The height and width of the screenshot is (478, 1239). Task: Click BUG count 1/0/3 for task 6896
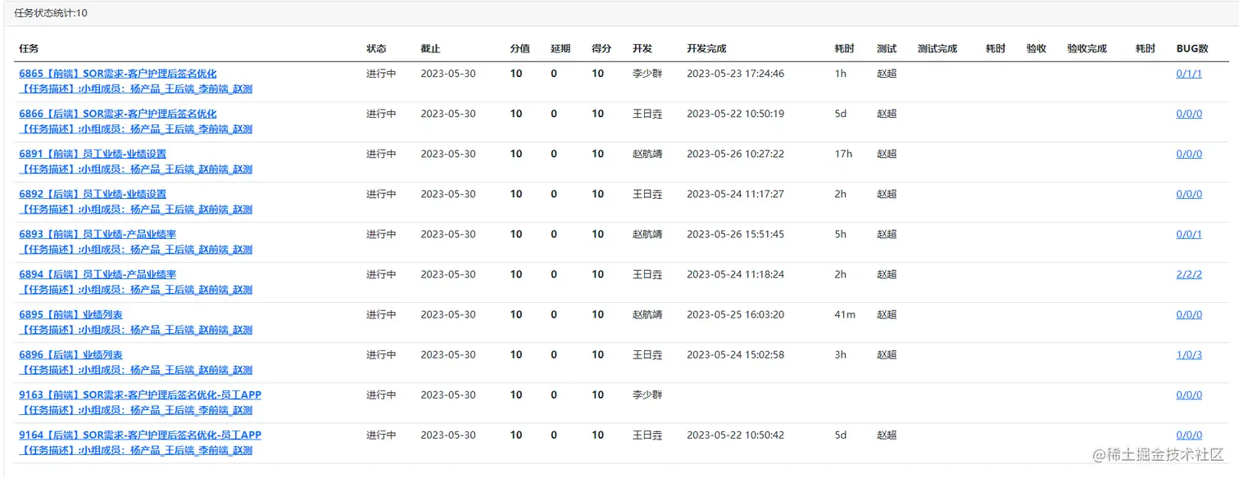(x=1188, y=354)
